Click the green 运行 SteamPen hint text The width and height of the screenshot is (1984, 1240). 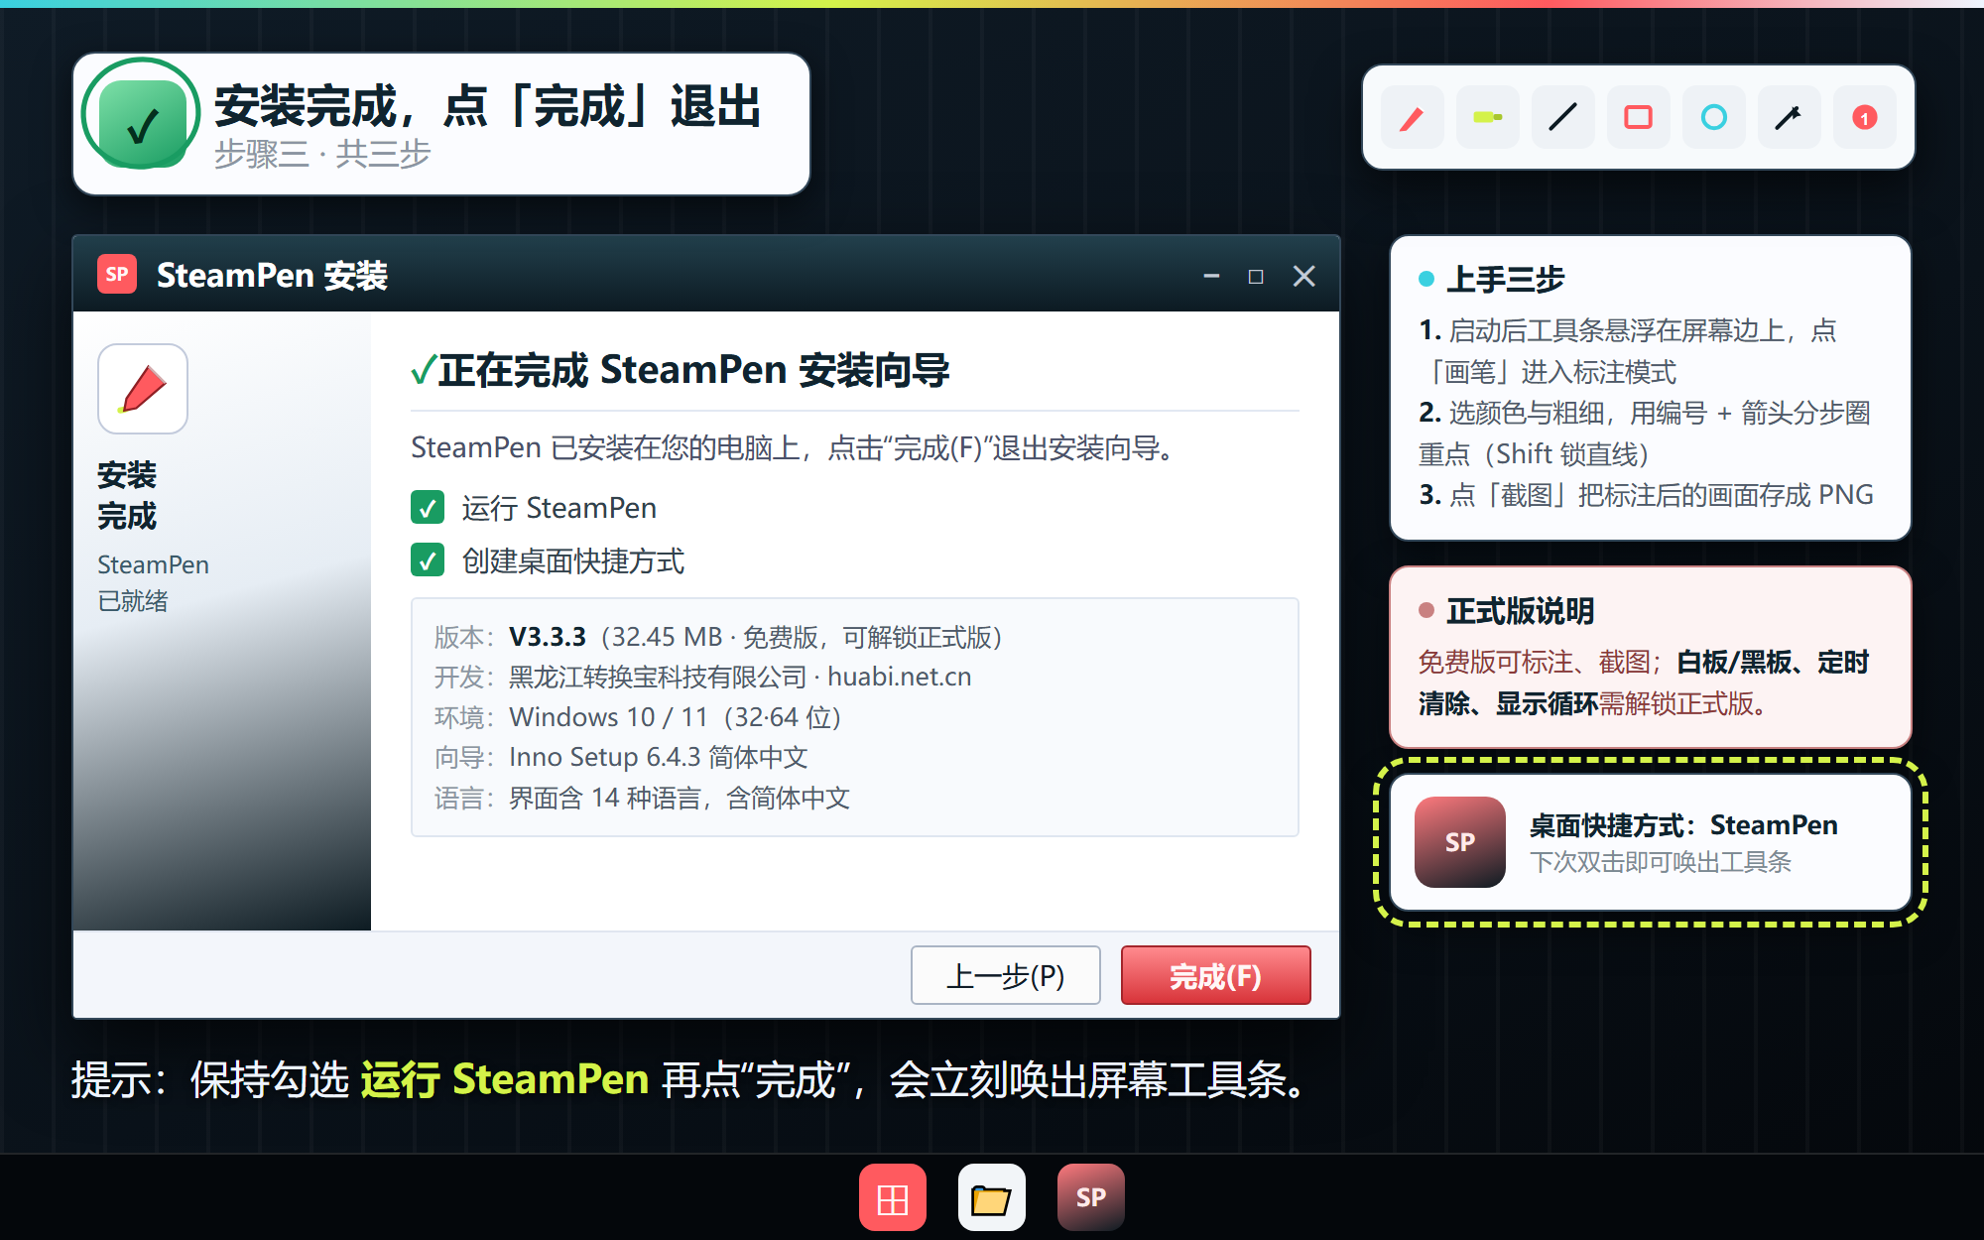(x=504, y=1079)
